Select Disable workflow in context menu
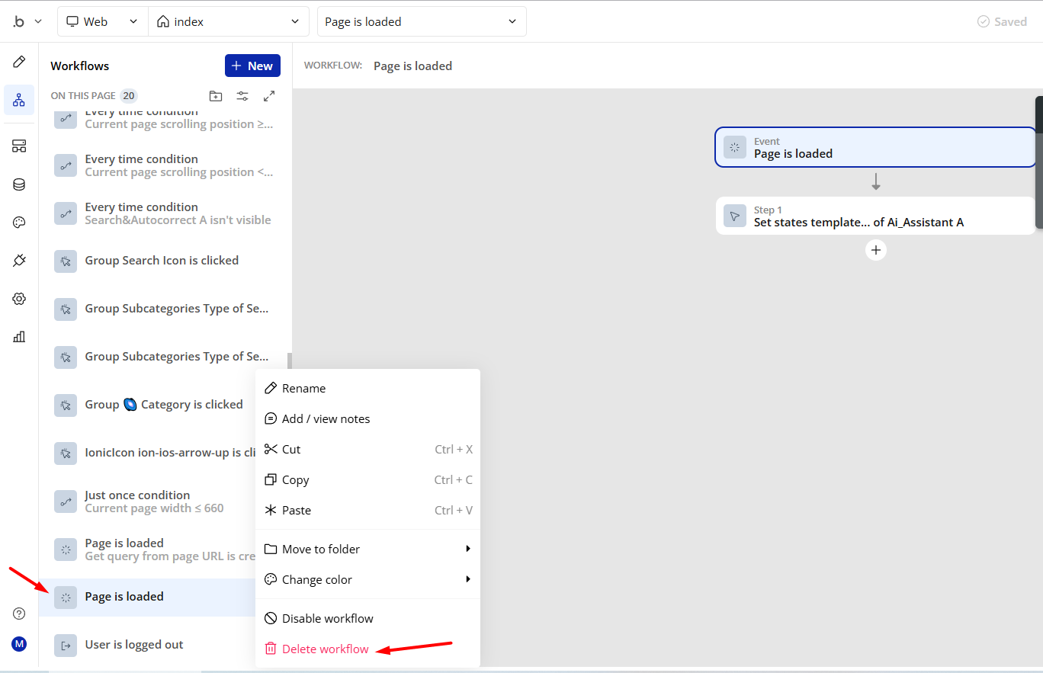Image resolution: width=1043 pixels, height=673 pixels. coord(327,618)
